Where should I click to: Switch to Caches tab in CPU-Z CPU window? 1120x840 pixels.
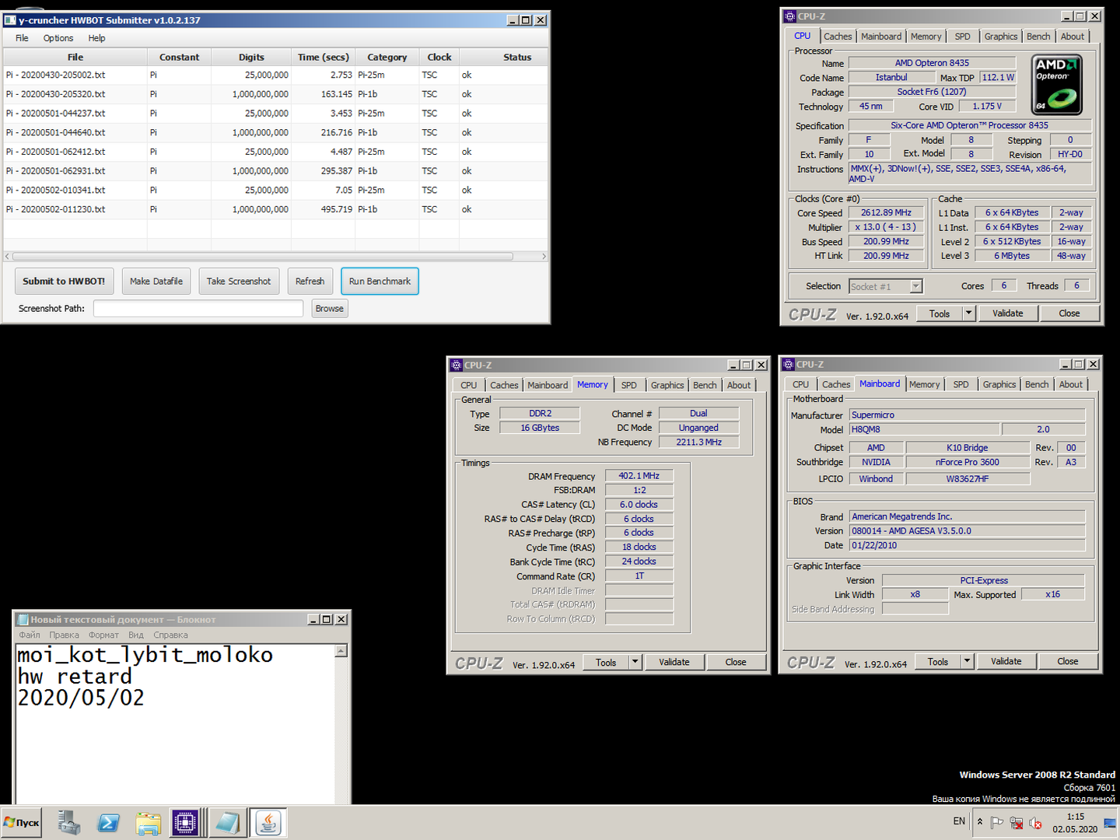pos(838,37)
